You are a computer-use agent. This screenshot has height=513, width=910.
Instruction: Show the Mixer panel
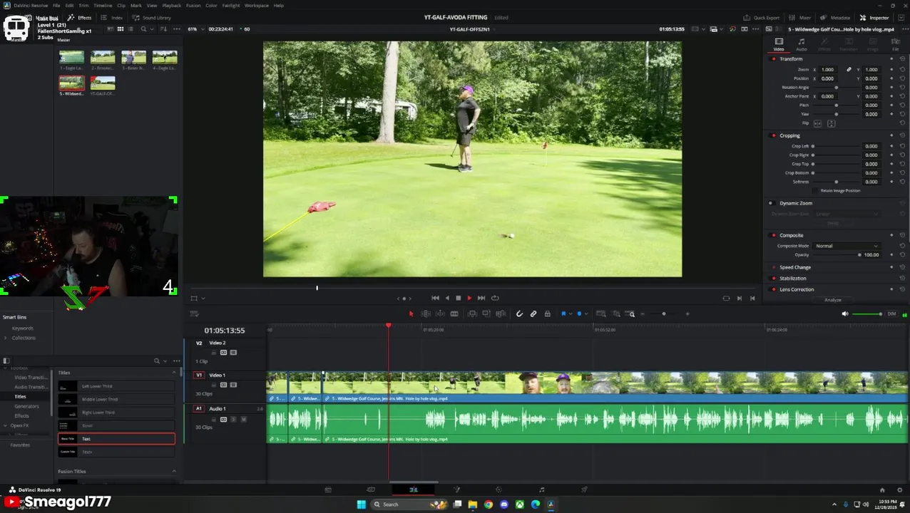(x=801, y=18)
